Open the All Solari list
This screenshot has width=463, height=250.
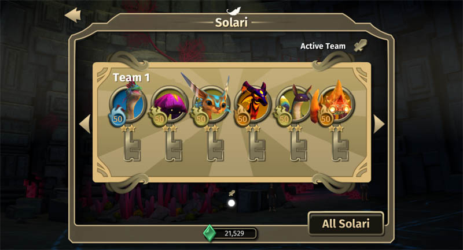346,223
